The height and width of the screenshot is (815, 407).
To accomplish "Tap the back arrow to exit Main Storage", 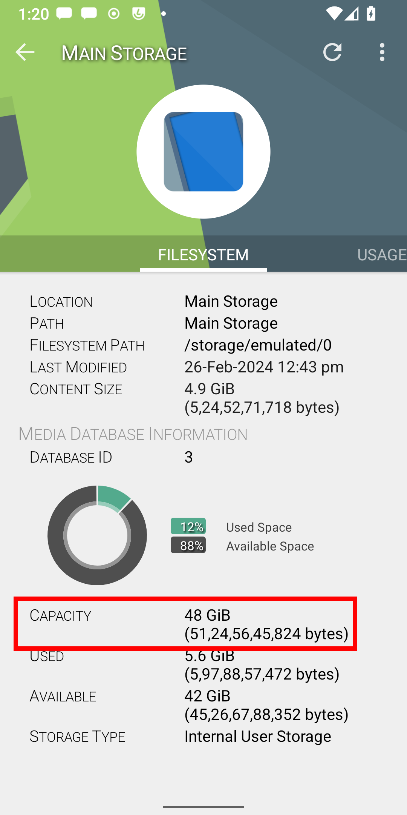I will click(x=25, y=52).
